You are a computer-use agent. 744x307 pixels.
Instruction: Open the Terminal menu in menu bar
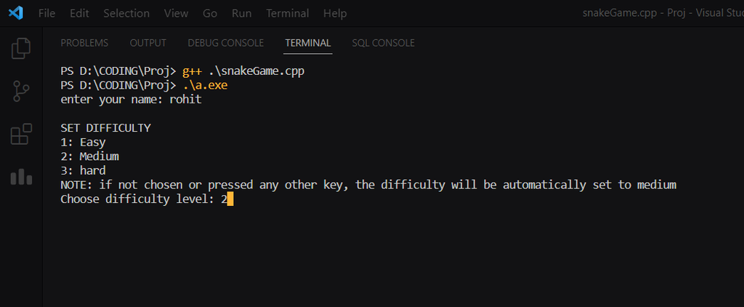(x=287, y=13)
